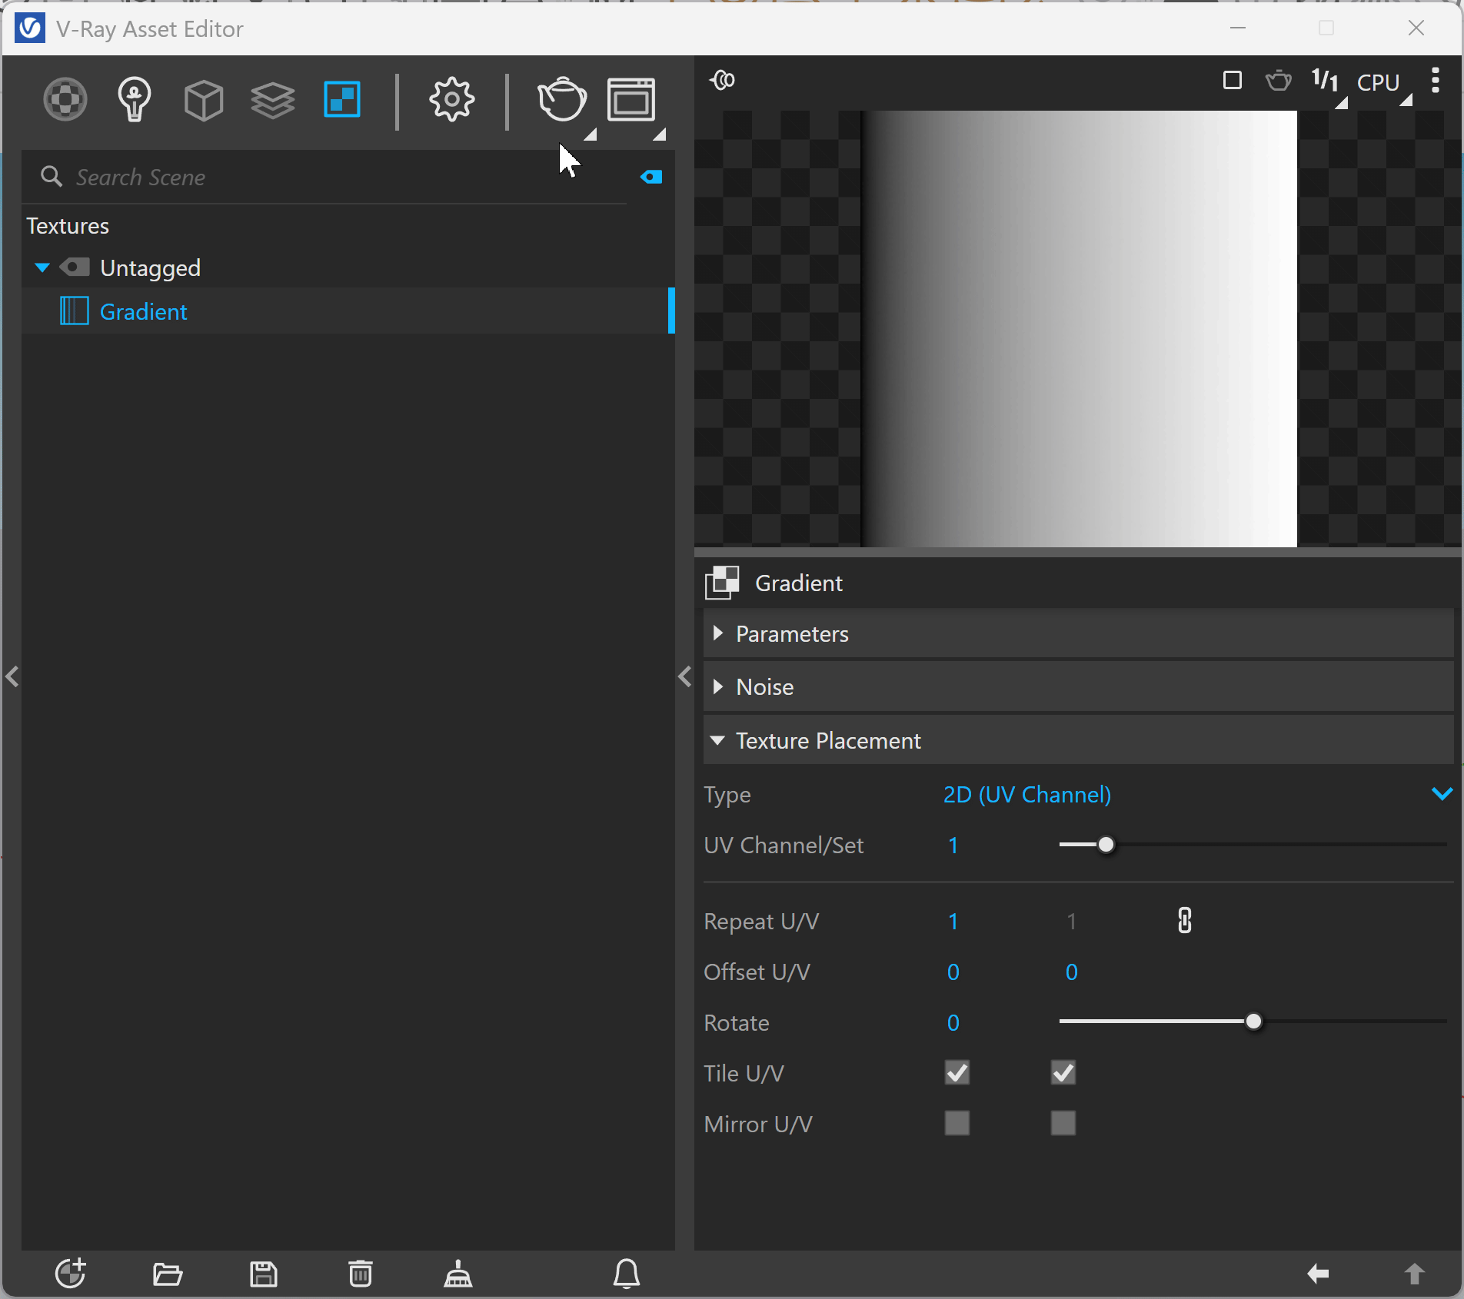
Task: Click the Delete asset trash icon
Action: [361, 1274]
